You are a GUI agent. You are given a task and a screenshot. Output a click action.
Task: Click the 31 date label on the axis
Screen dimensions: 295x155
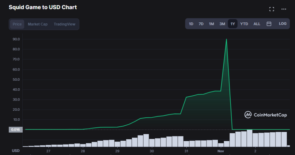click(186, 151)
